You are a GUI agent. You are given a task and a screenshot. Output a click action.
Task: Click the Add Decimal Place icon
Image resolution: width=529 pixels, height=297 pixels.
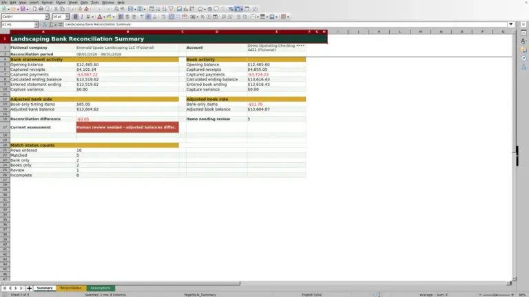(224, 16)
